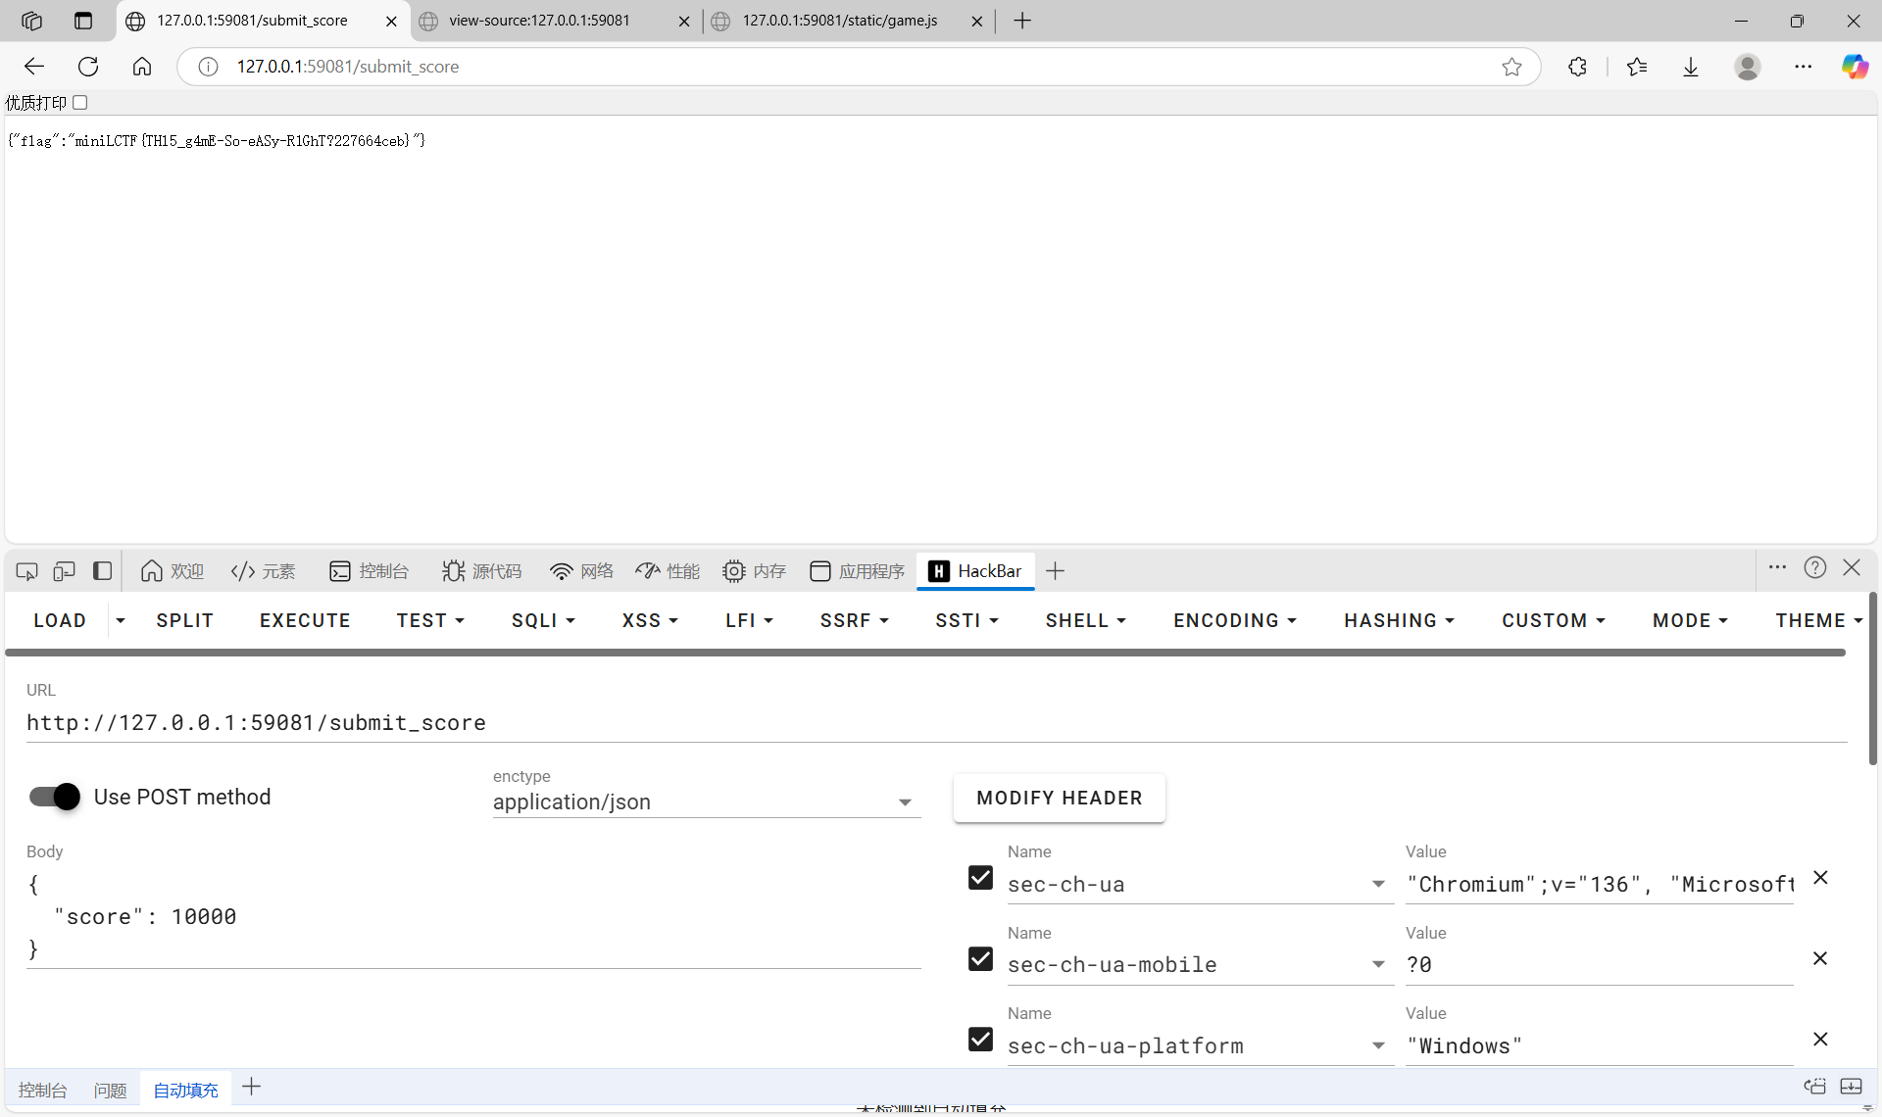Switch to the 网络 DevTools tab
Viewport: 1882px width, 1117px height.
(581, 571)
